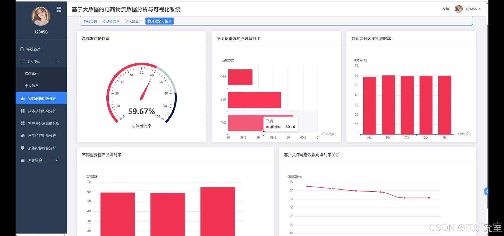The width and height of the screenshot is (504, 236).
Task: Click the C区 warehouse bar
Action: coord(407,105)
